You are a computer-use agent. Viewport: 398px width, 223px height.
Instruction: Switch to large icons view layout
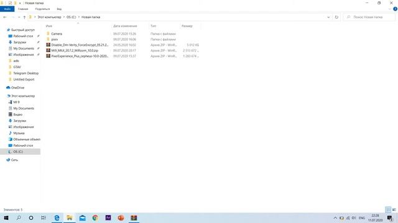(394, 209)
